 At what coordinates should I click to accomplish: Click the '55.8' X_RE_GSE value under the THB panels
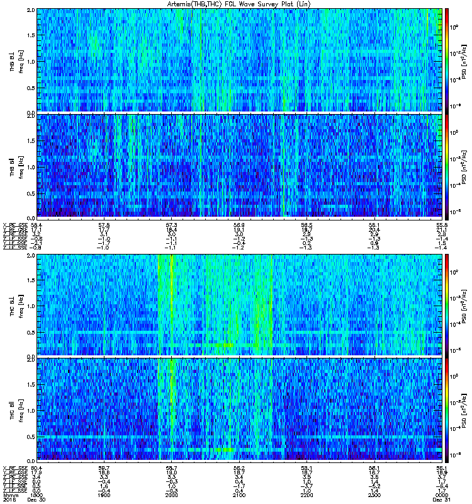pyautogui.click(x=442, y=225)
